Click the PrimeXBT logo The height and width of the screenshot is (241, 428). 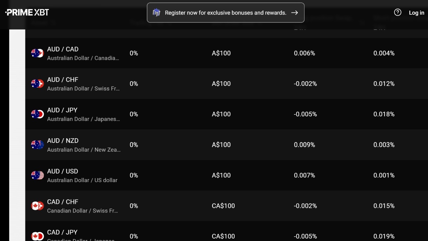pyautogui.click(x=27, y=12)
